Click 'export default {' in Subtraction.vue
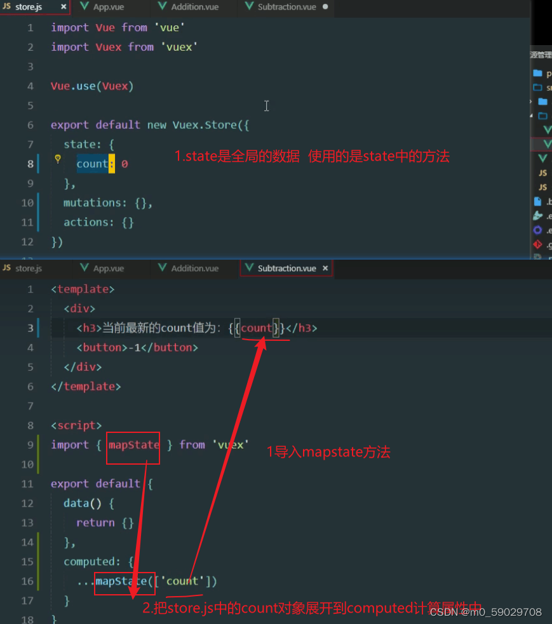The image size is (552, 624). pos(102,484)
